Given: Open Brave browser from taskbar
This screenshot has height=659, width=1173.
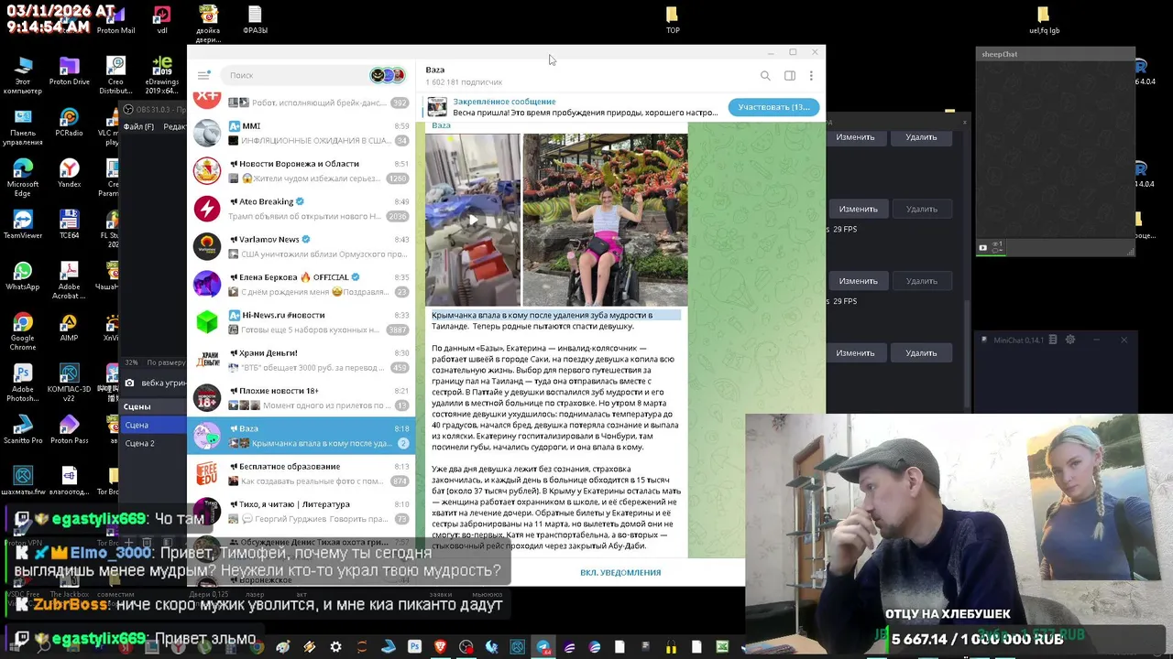Looking at the screenshot, I should click(440, 647).
